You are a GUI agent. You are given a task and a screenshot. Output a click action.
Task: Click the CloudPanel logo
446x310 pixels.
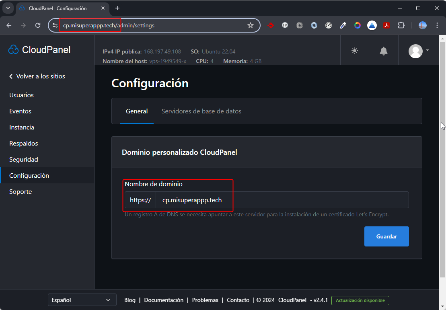(39, 50)
